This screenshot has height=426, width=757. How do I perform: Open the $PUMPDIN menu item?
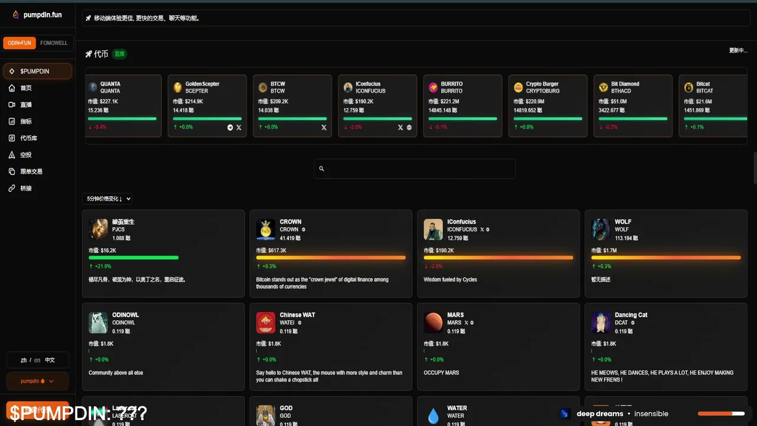coord(37,71)
